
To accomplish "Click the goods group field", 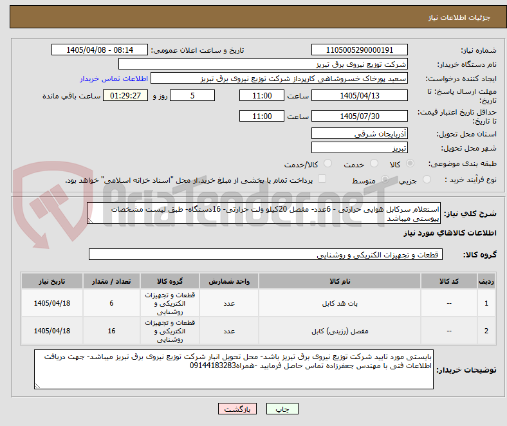I will click(x=266, y=254).
